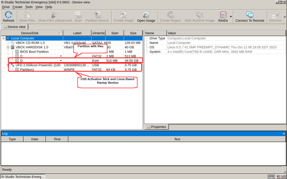Image resolution: width=287 pixels, height=179 pixels.
Task: Click the on-screen keyboard tray icon
Action: coord(271,176)
